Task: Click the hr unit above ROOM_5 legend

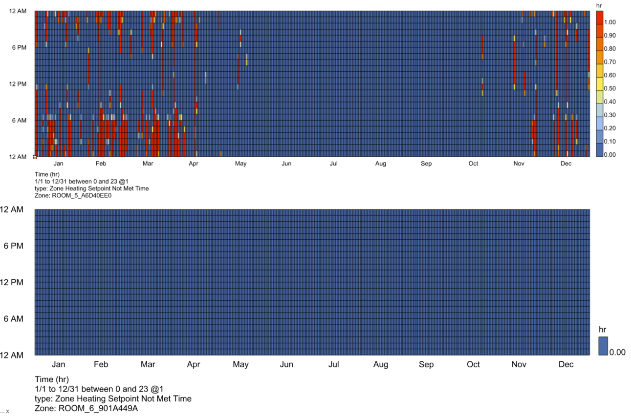Action: point(599,5)
